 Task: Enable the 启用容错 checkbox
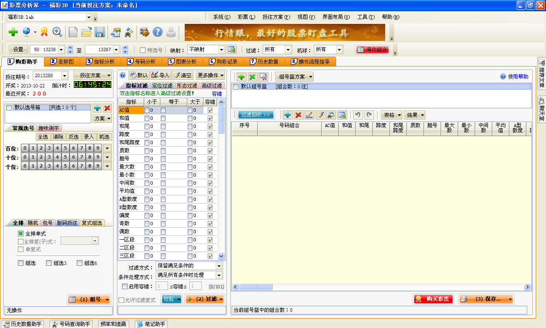pos(124,286)
